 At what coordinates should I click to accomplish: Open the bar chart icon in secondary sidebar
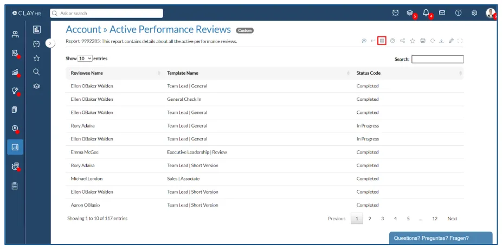point(37,30)
